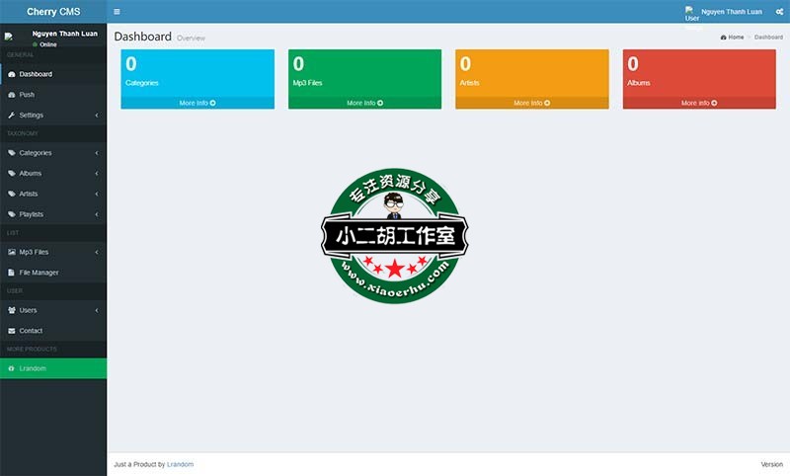This screenshot has height=476, width=790.
Task: Click the Push cloud icon in the sidebar
Action: 11,95
